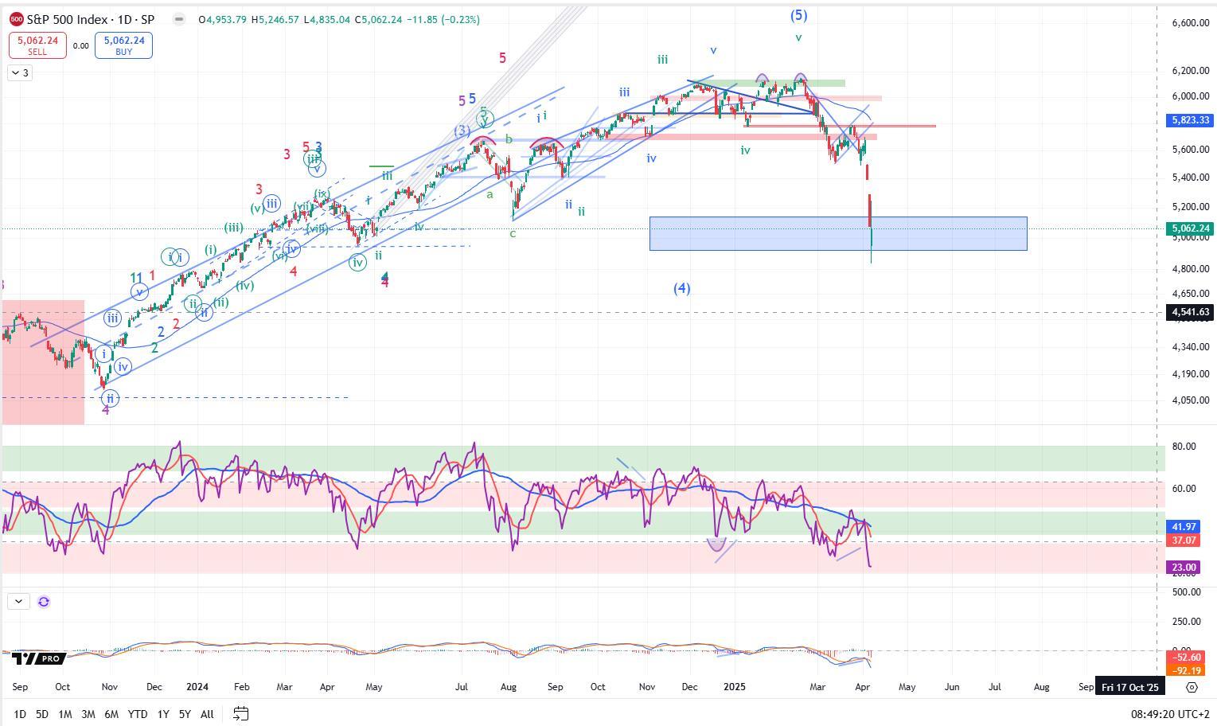Screen dimensions: 1217x726
Task: Select the 5Y time range
Action: click(x=185, y=714)
